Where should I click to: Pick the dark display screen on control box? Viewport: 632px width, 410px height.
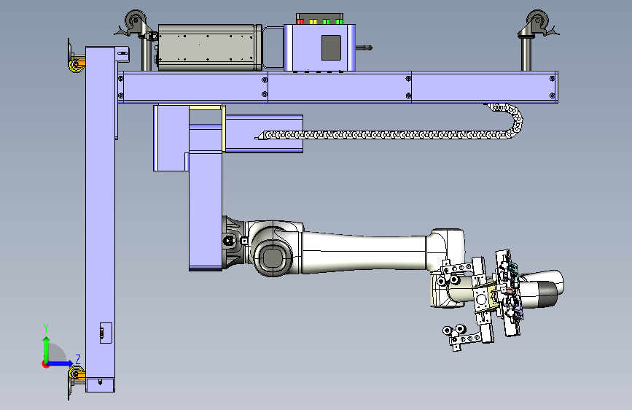pyautogui.click(x=332, y=47)
